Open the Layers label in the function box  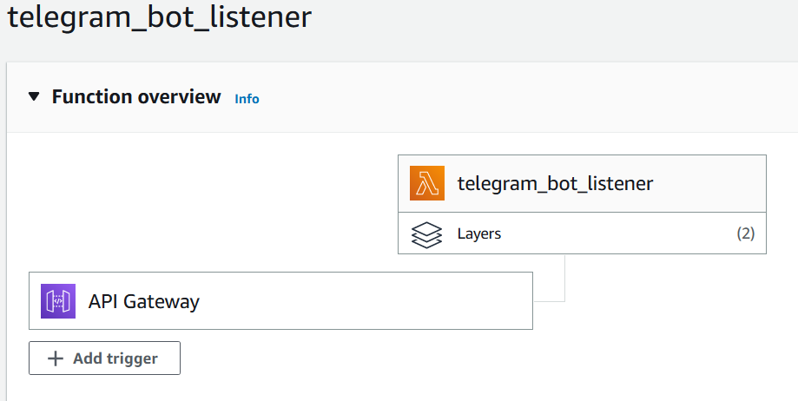pyautogui.click(x=478, y=233)
